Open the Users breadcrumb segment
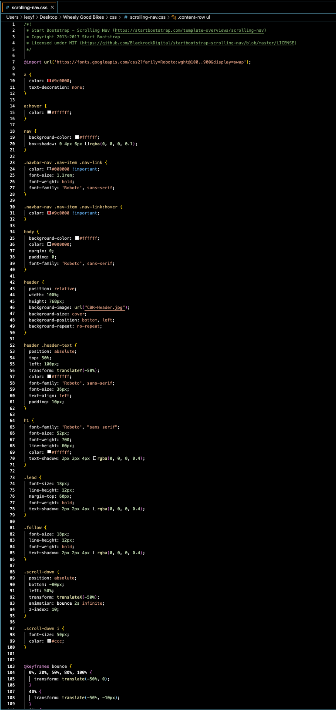Image resolution: width=336 pixels, height=710 pixels. 13,17
